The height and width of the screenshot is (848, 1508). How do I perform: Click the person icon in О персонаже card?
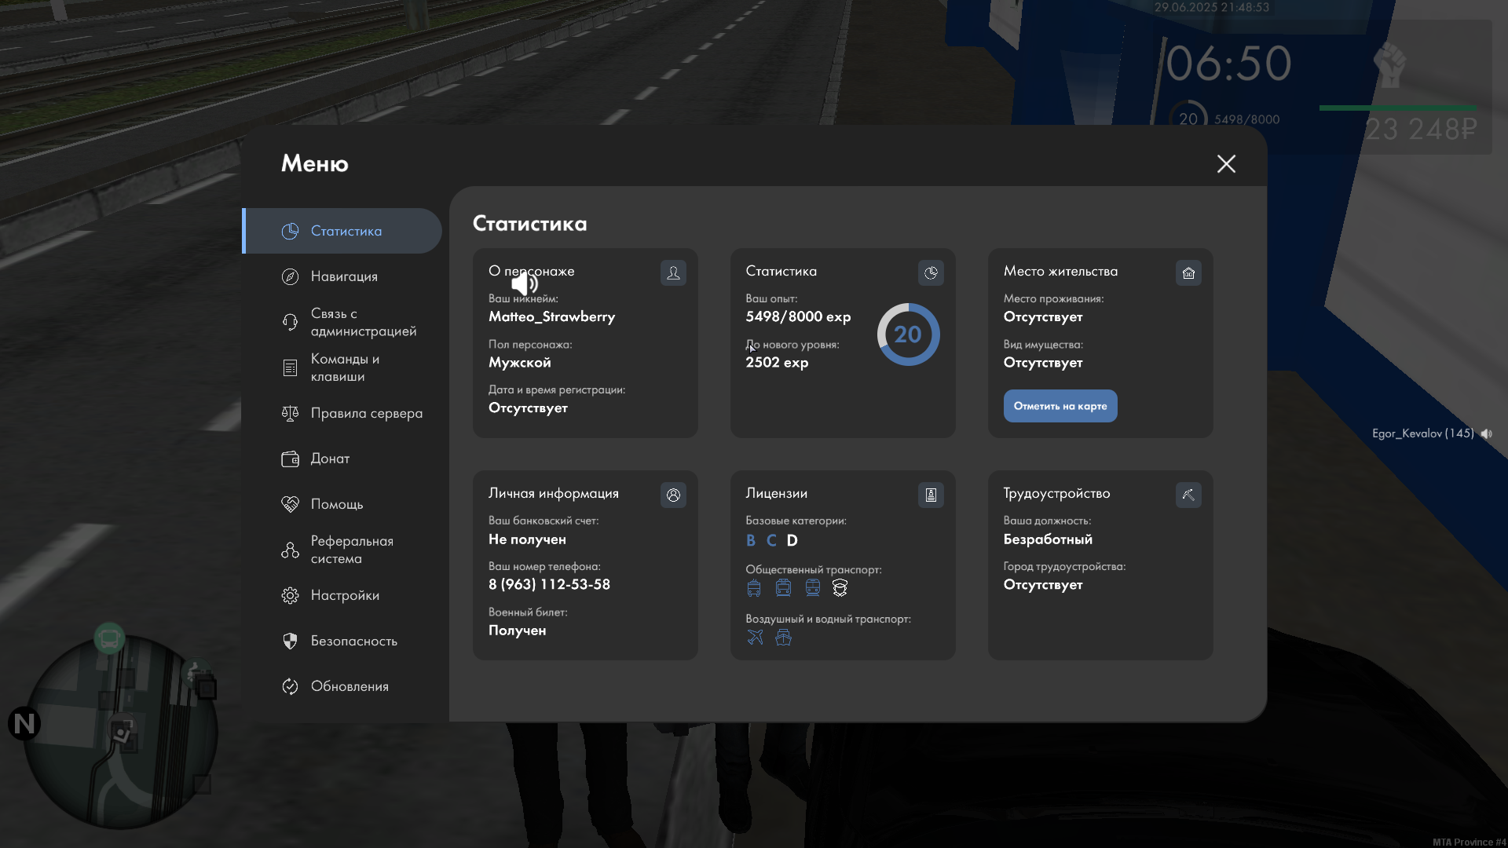click(x=673, y=272)
